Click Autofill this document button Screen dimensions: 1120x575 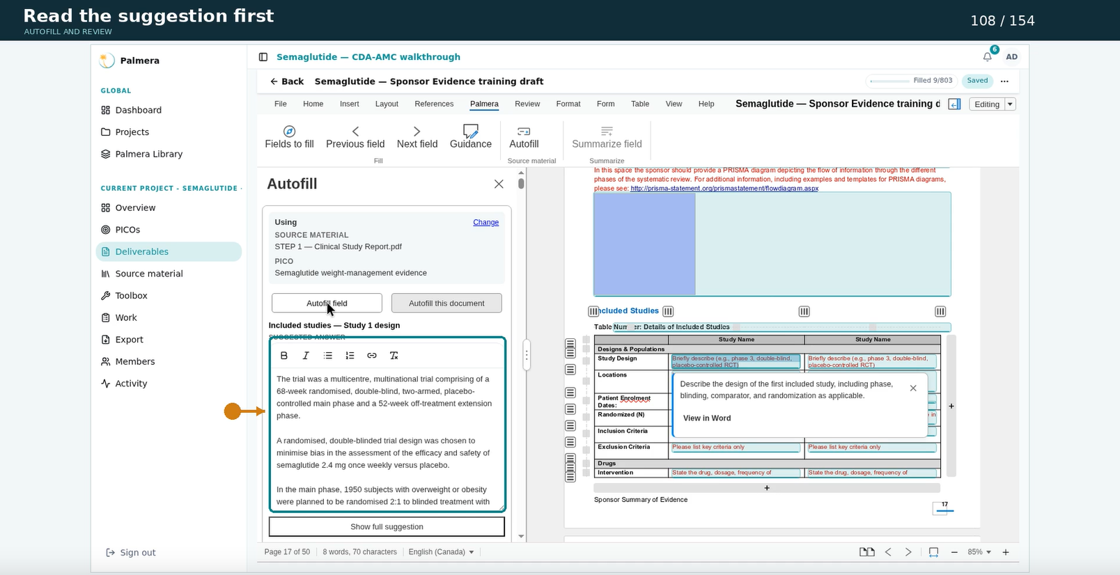[446, 303]
